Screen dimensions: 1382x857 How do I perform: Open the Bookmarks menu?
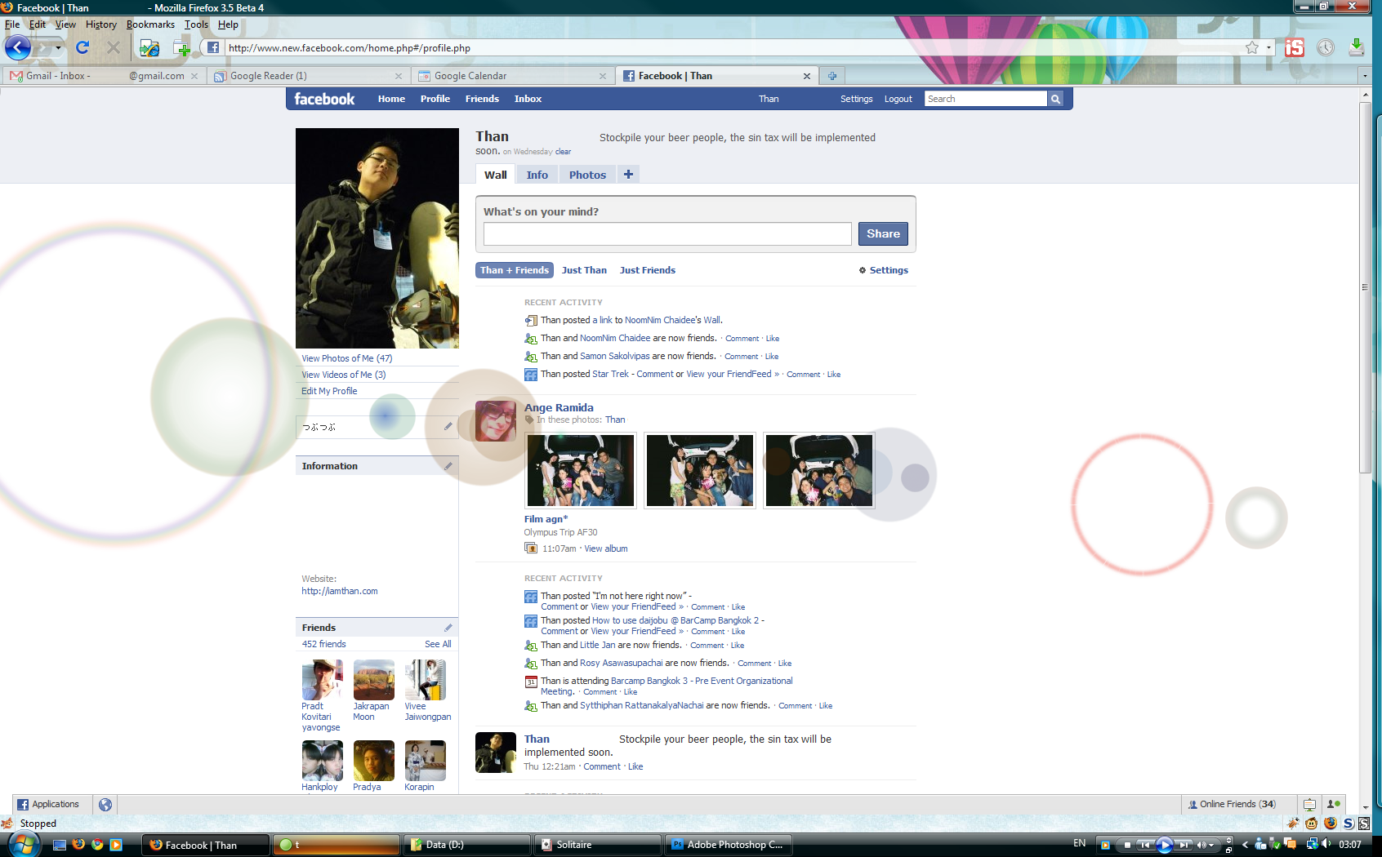click(x=150, y=24)
